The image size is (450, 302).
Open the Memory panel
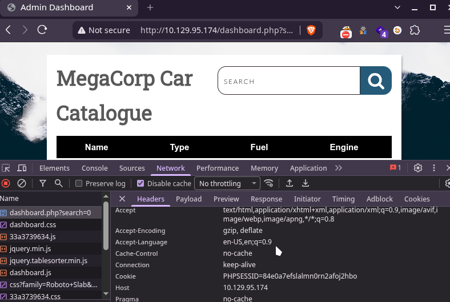click(x=264, y=168)
